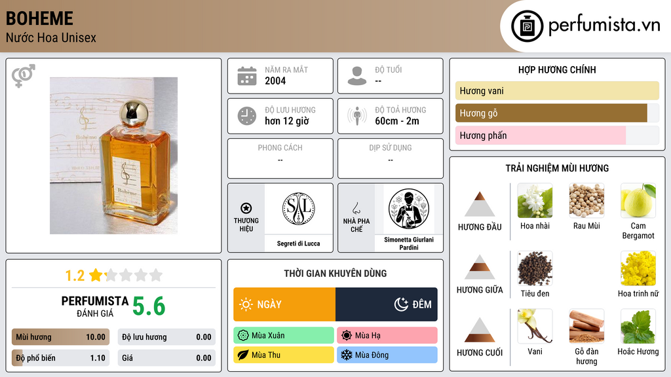
Task: Click the Simonetta Giurlani Pardini name
Action: tap(409, 243)
